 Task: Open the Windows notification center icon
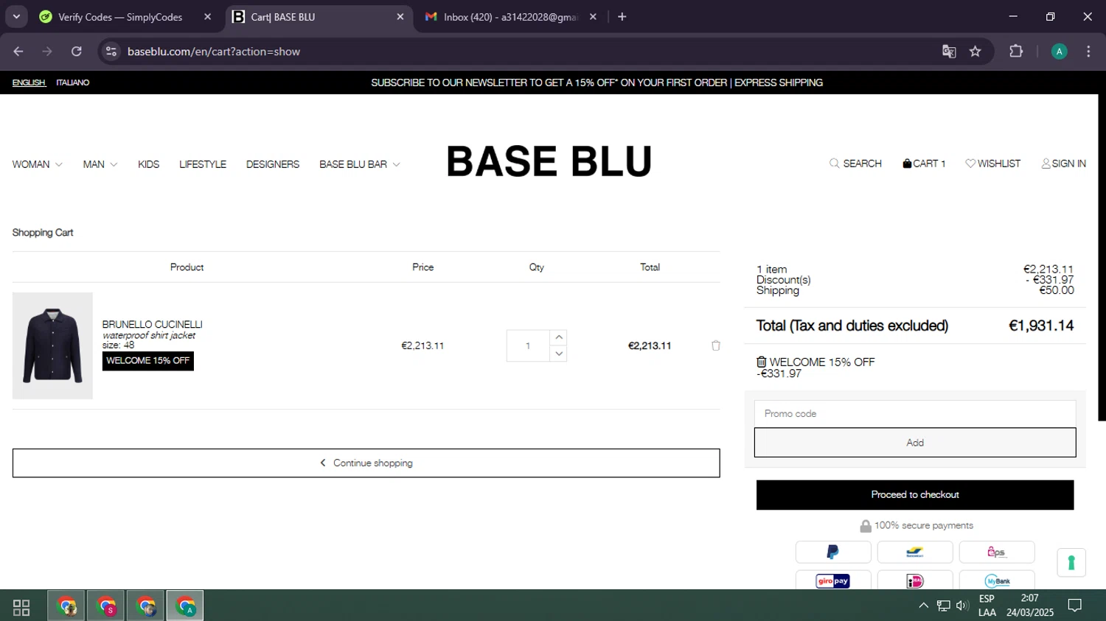tap(1075, 606)
